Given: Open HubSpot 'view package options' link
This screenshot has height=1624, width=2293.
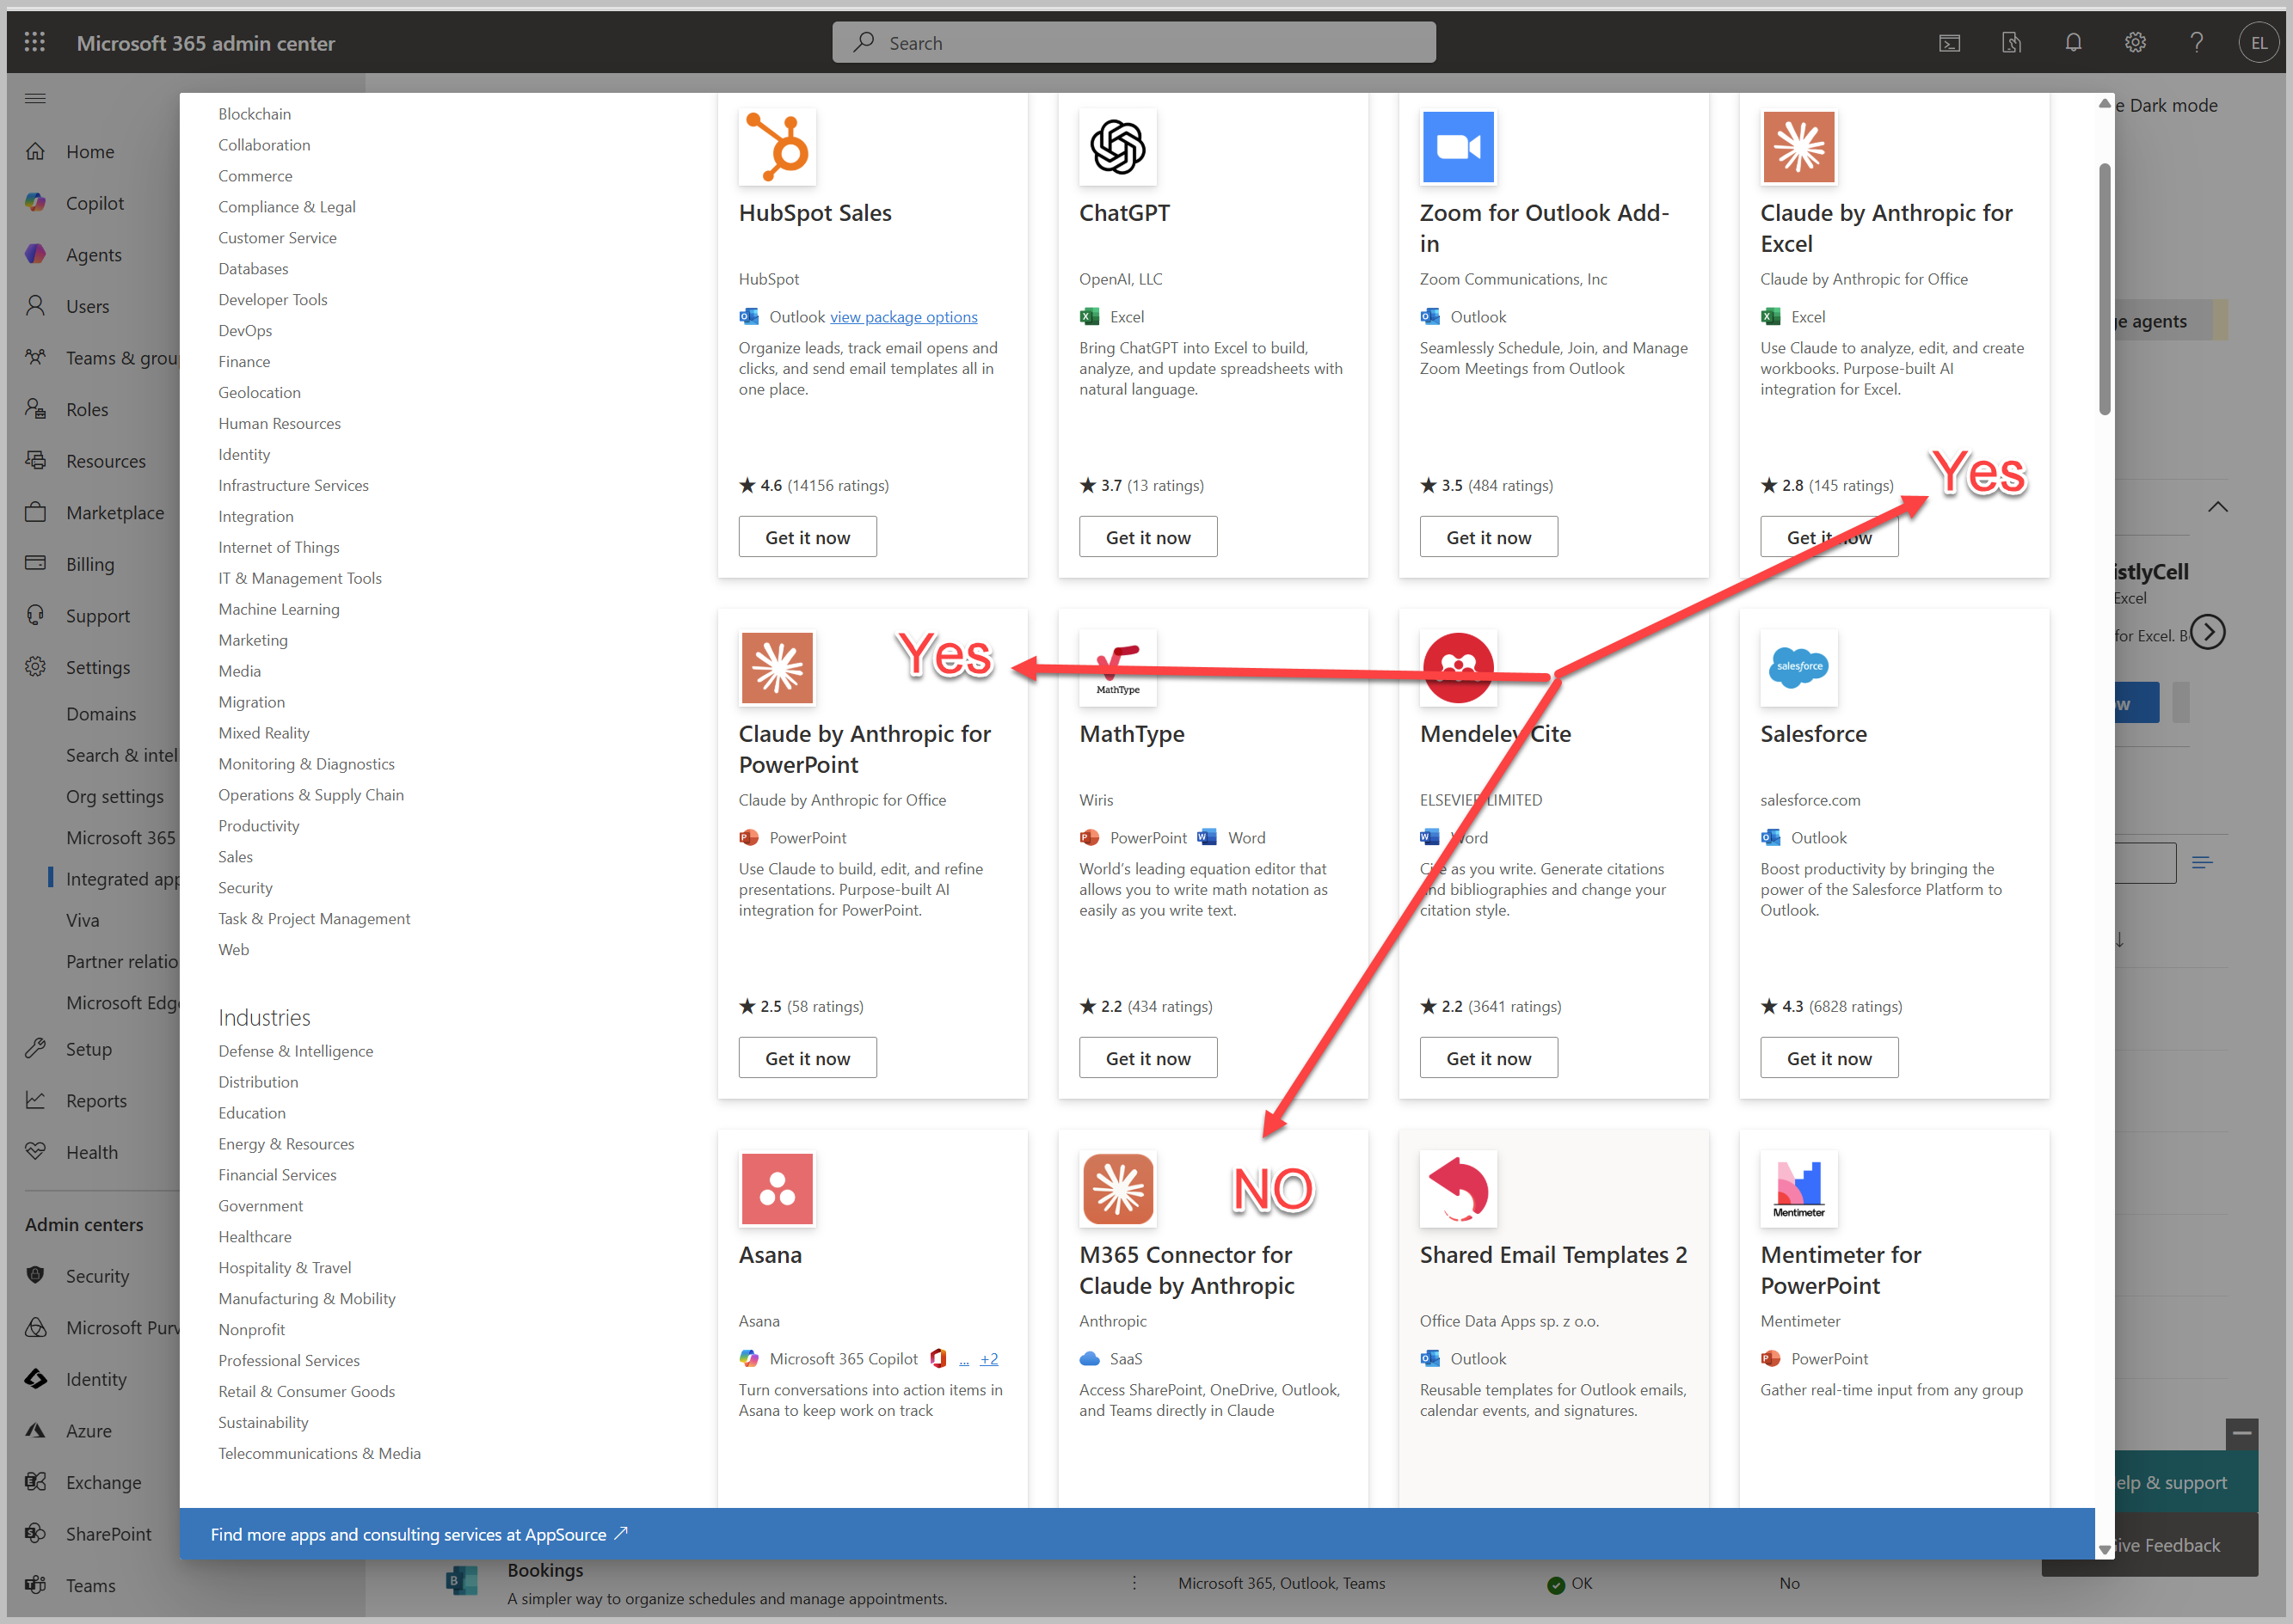Looking at the screenshot, I should 903,316.
